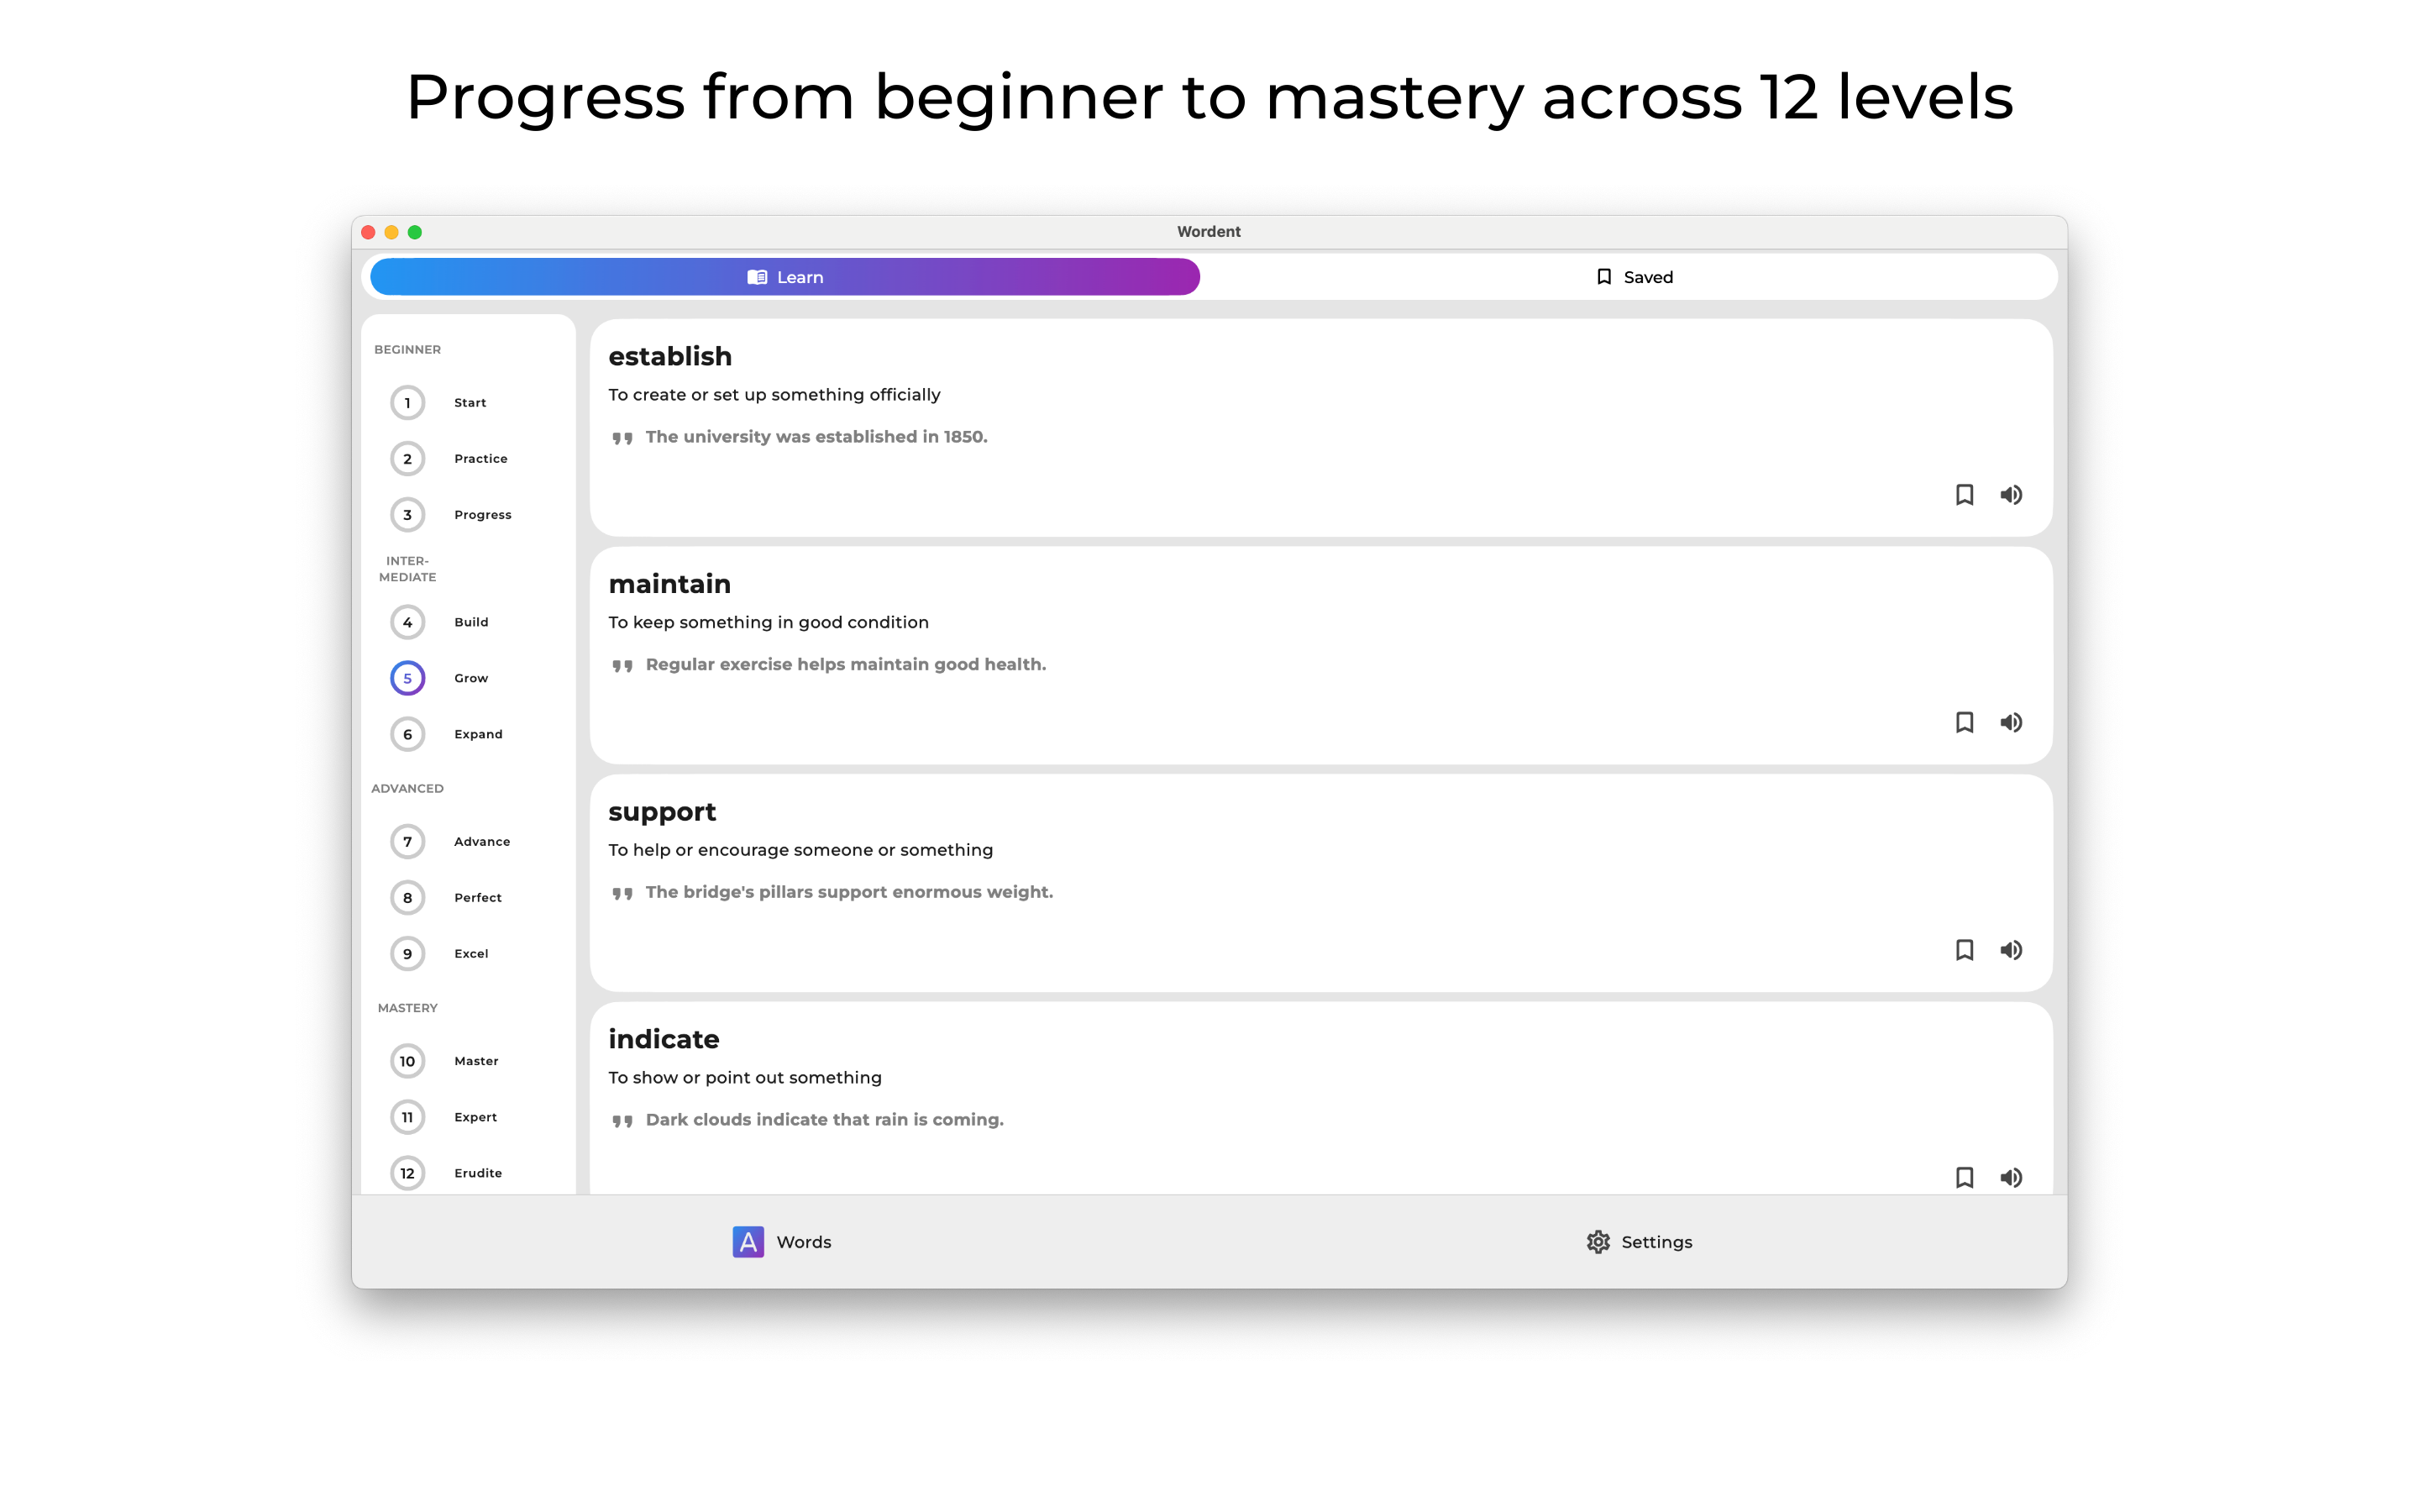Bookmark the word indicate
The image size is (2419, 1512).
(1965, 1177)
